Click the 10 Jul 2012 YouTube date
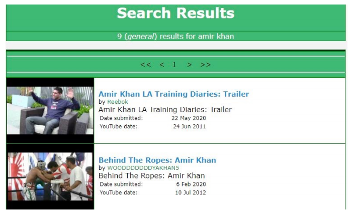Screen dimensions: 355x219 191,192
